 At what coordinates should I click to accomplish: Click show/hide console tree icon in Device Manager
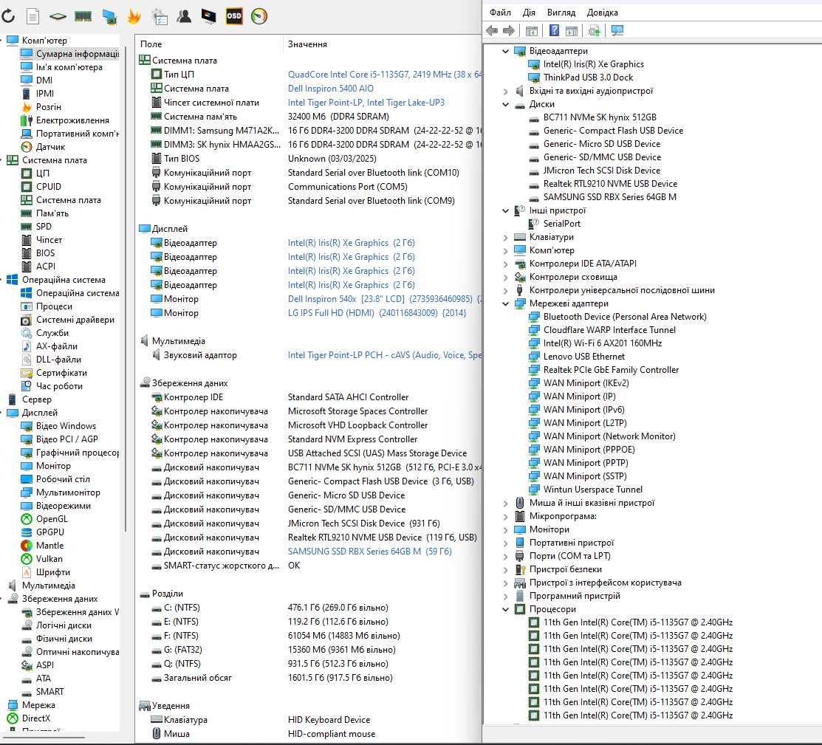coord(531,31)
